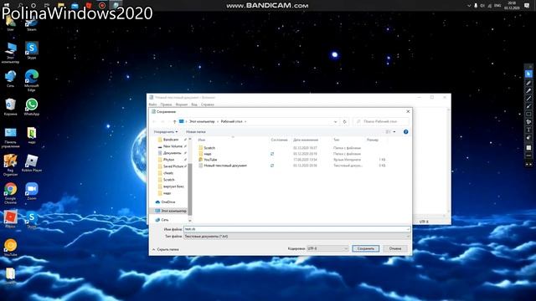The image size is (536, 301).
Task: Select the This PC desktop icon
Action: coord(10,53)
